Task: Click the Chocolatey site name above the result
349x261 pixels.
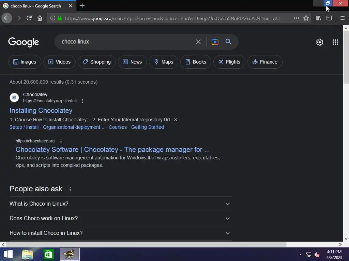Action: 35,94
